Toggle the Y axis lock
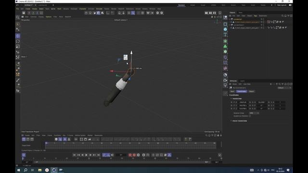Image resolution: width=308 pixels, height=173 pixels. [33, 13]
